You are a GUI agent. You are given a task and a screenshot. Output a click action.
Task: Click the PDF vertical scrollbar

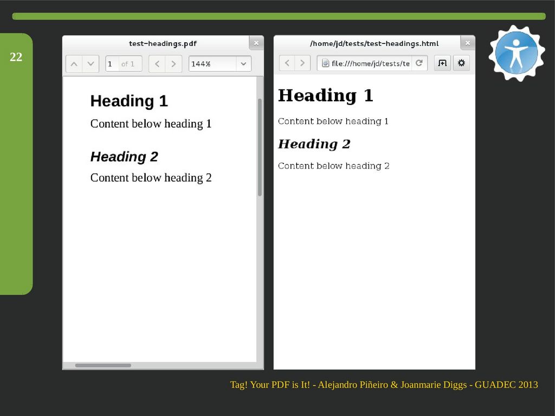point(260,147)
